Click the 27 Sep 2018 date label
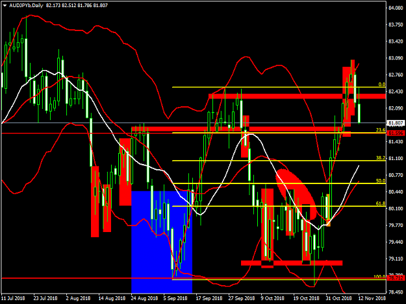The image size is (406, 304). click(x=242, y=298)
